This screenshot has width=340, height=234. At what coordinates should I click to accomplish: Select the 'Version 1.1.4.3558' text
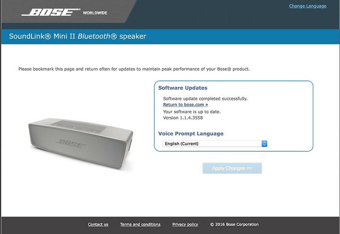coord(183,117)
